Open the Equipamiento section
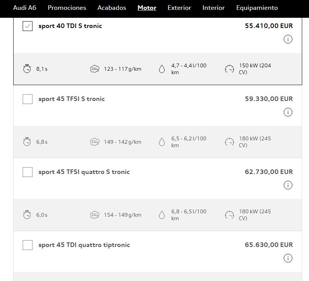This screenshot has height=281, width=309. (257, 8)
